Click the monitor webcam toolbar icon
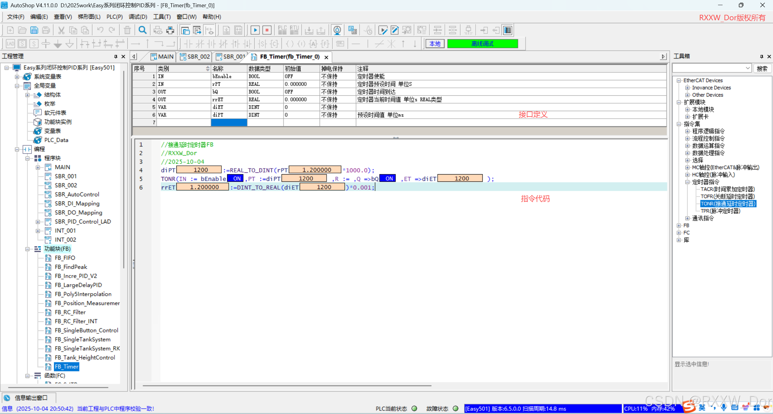773x414 pixels. coord(337,30)
